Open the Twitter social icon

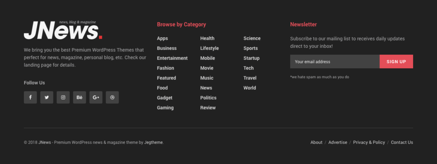pos(47,97)
